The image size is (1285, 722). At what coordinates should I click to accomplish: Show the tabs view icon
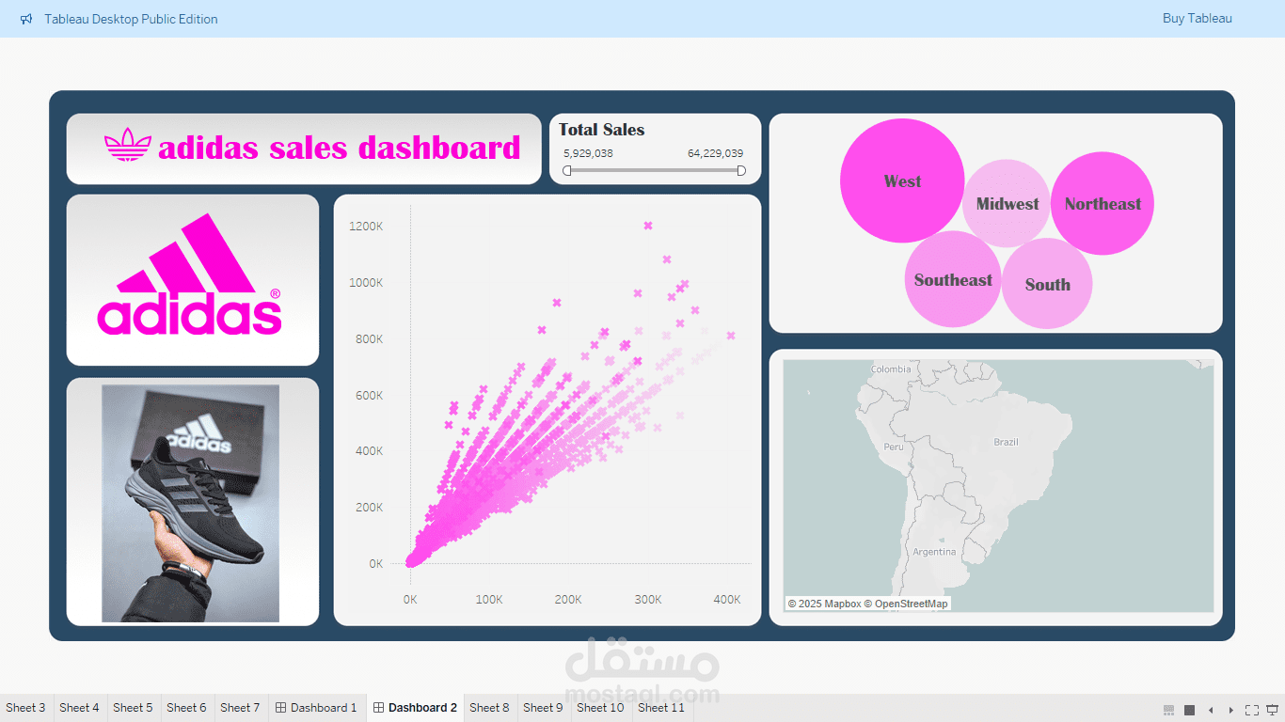click(x=1190, y=710)
